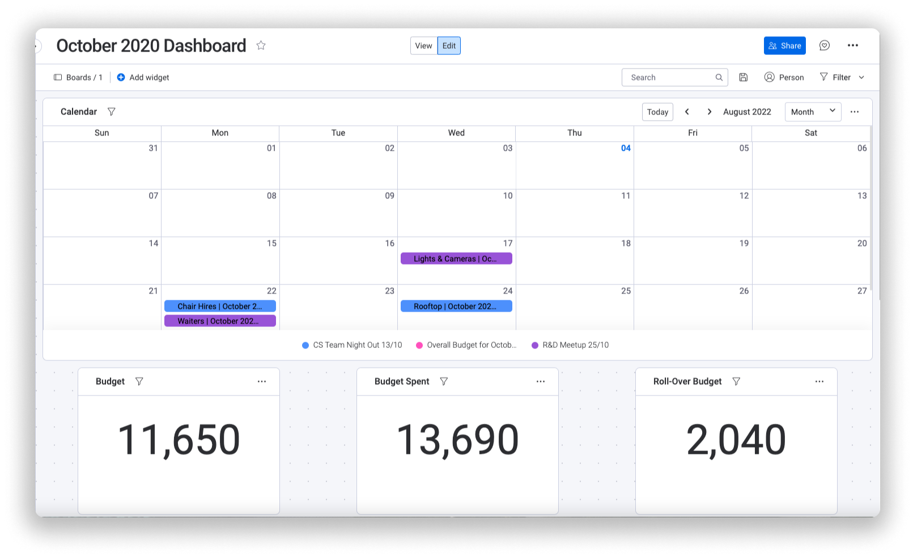Open the Budget Spent widget three-dot menu

(541, 381)
